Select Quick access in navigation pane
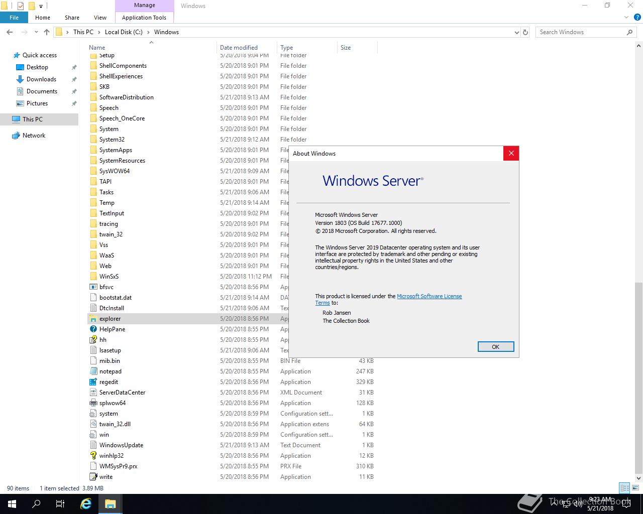The width and height of the screenshot is (643, 514). pyautogui.click(x=40, y=55)
